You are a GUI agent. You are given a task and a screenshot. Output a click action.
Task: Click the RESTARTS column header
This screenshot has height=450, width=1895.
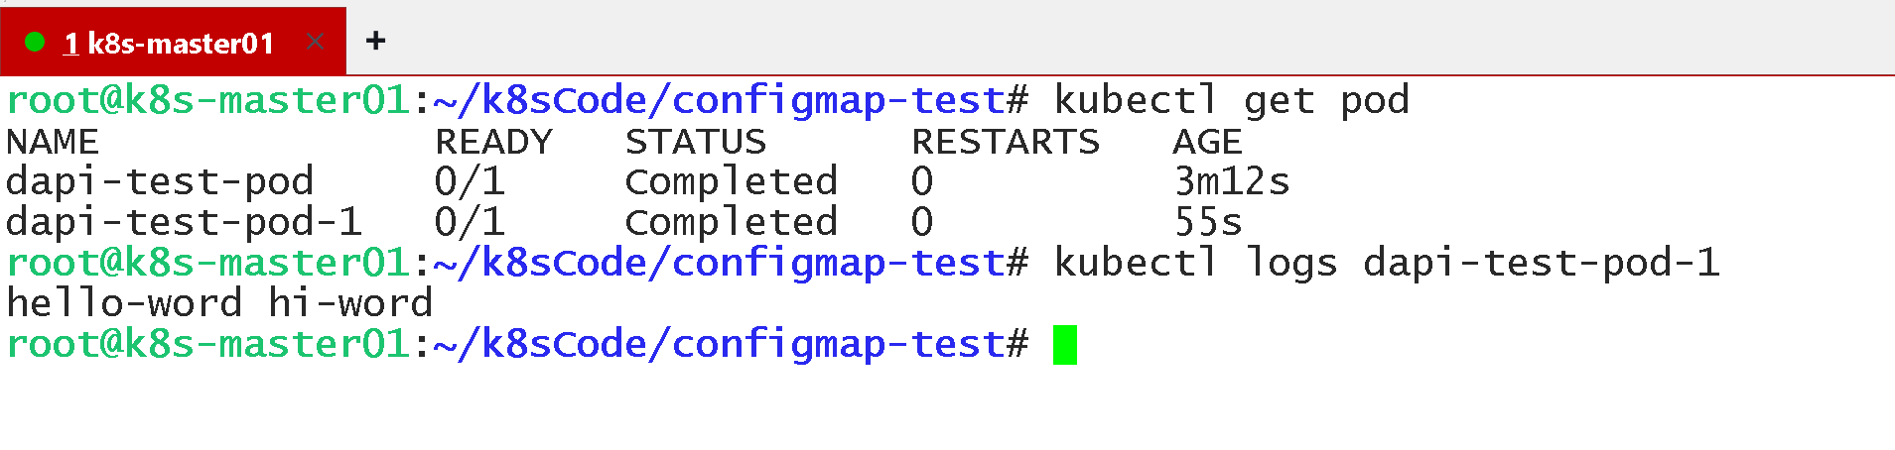(1006, 142)
